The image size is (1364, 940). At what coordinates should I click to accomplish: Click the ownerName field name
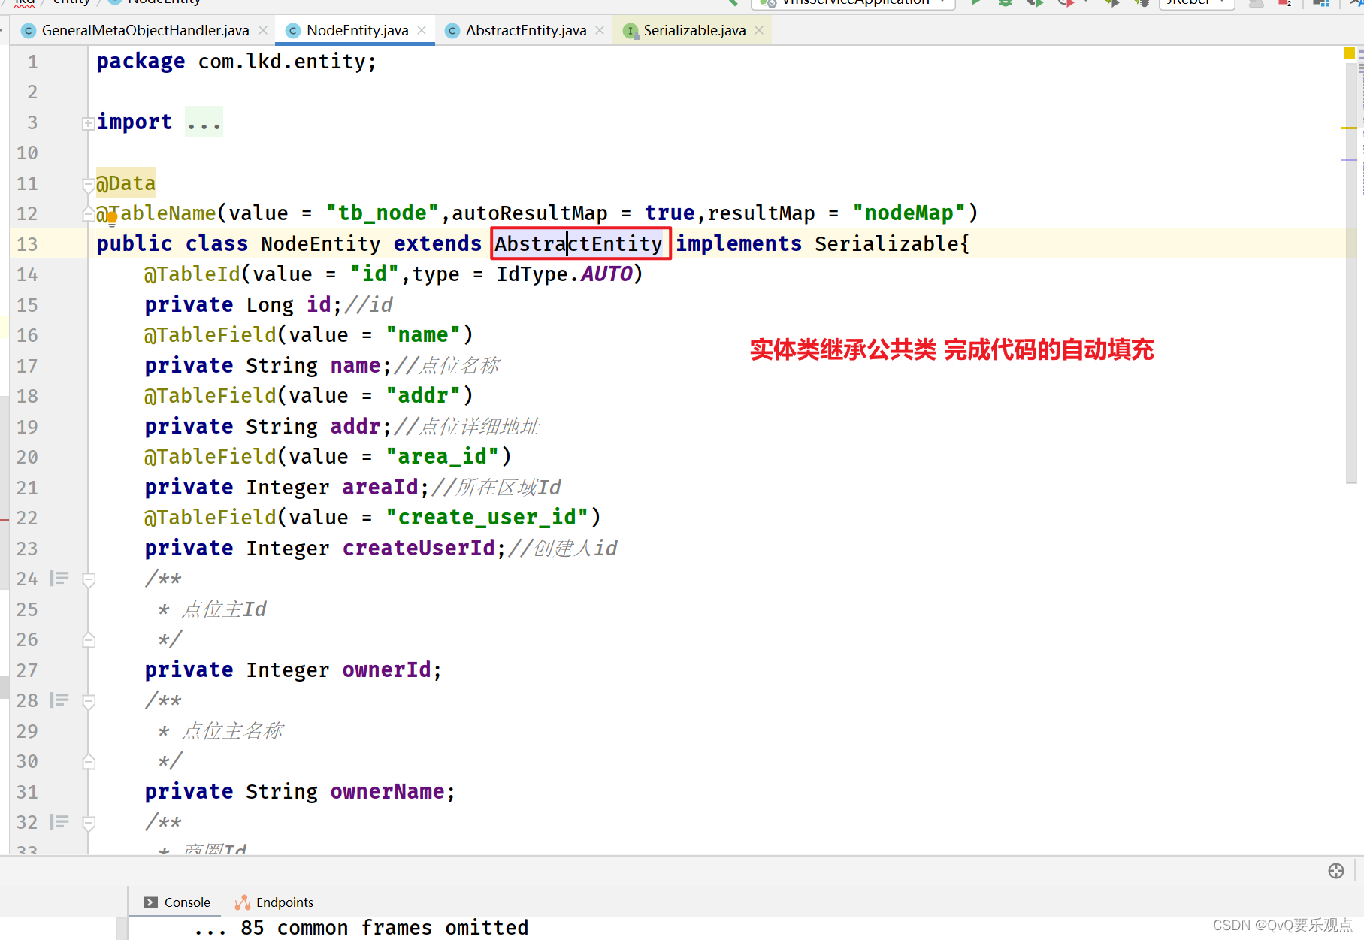click(387, 792)
